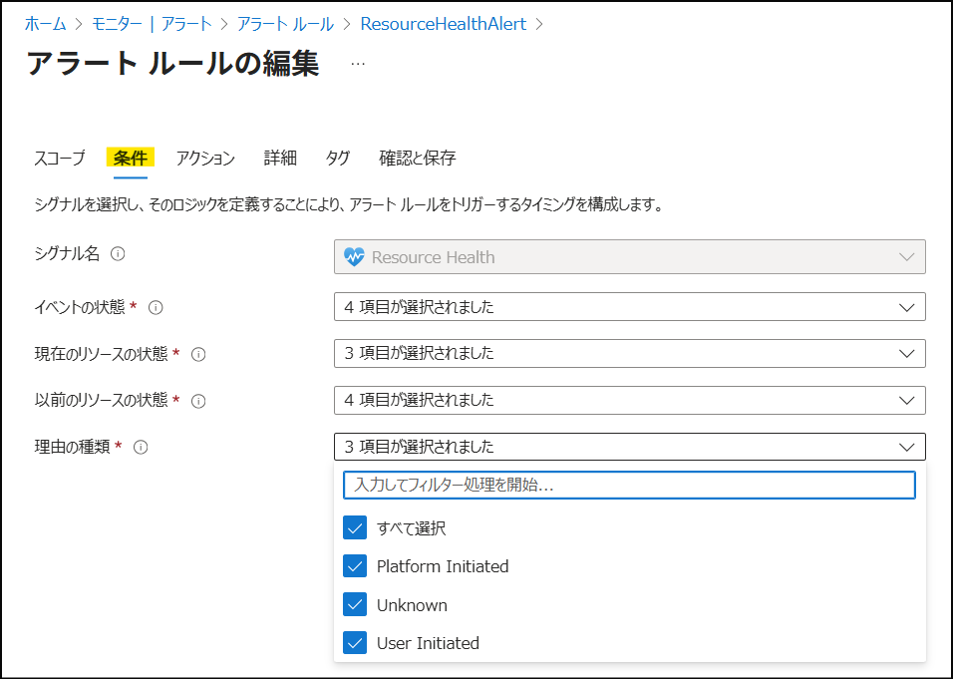Switch to the アクション tab
The width and height of the screenshot is (953, 679).
coord(205,159)
